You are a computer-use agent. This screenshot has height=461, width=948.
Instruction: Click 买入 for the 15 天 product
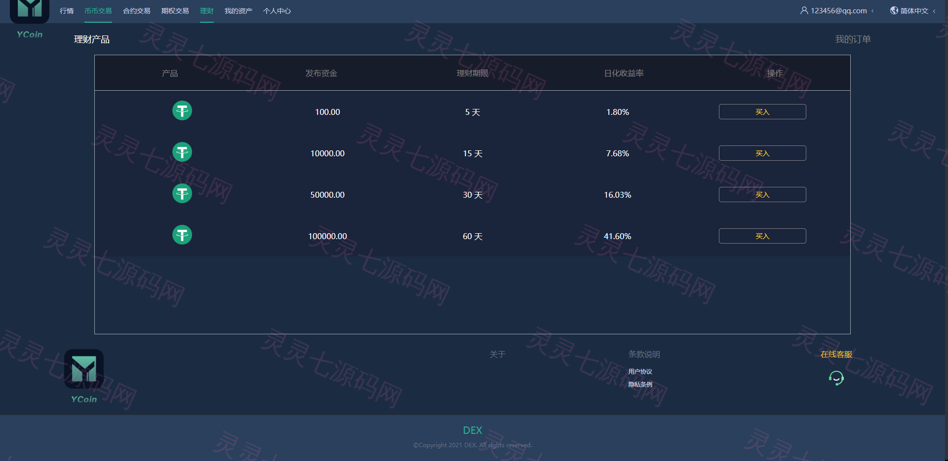pos(762,153)
